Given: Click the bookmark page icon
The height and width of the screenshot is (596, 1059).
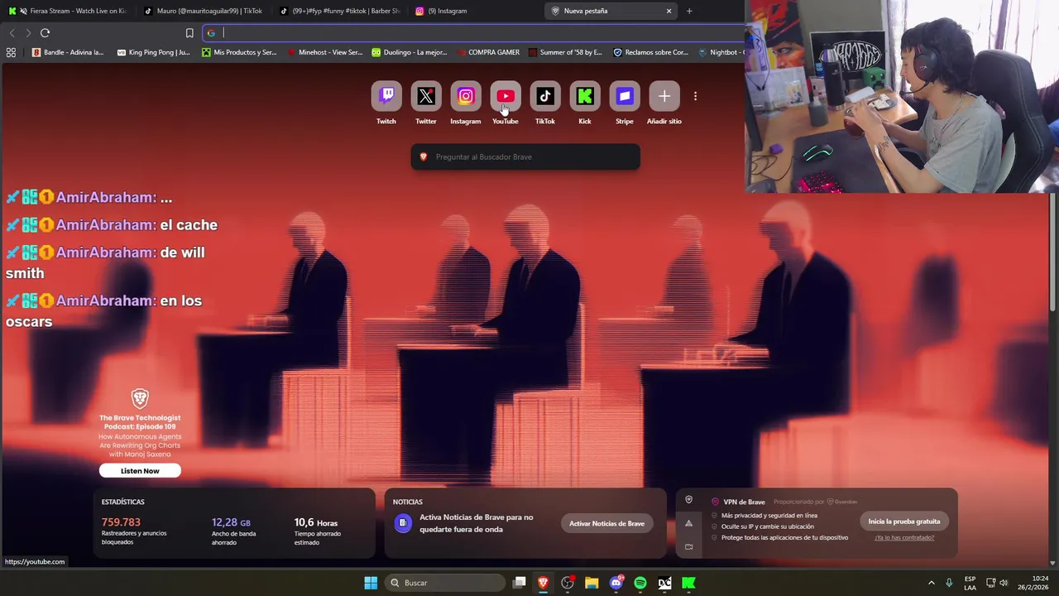Looking at the screenshot, I should 189,33.
